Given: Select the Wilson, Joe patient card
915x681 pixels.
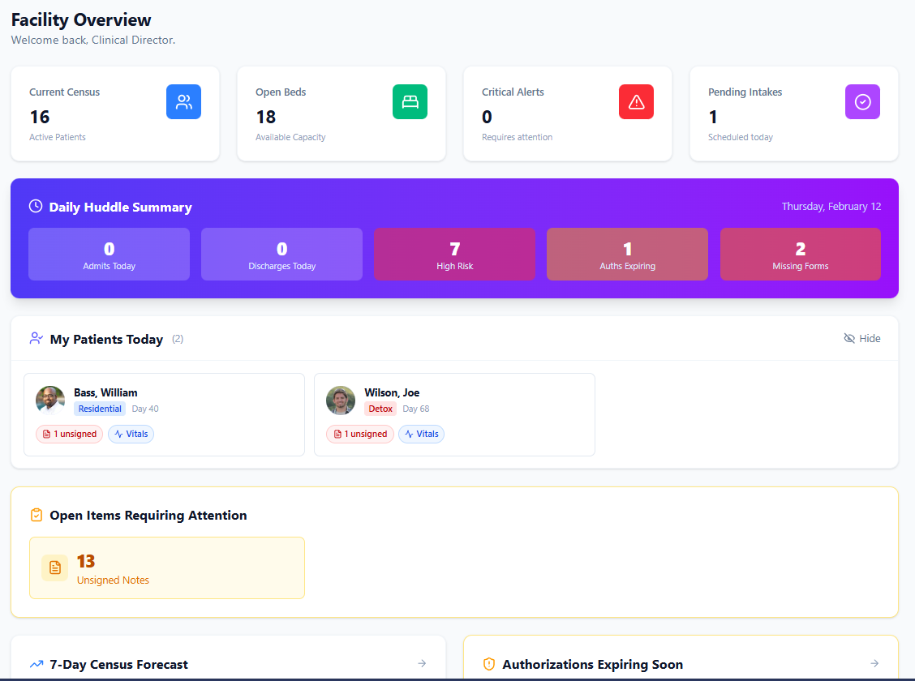Looking at the screenshot, I should click(454, 413).
